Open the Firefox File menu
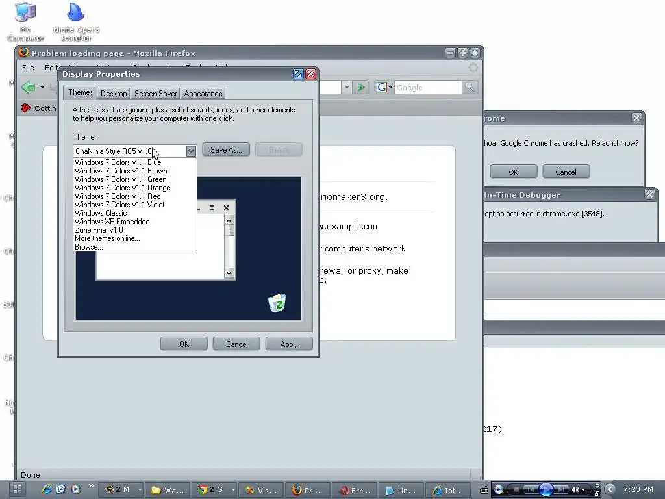Viewport: 665px width, 499px height. pos(28,68)
